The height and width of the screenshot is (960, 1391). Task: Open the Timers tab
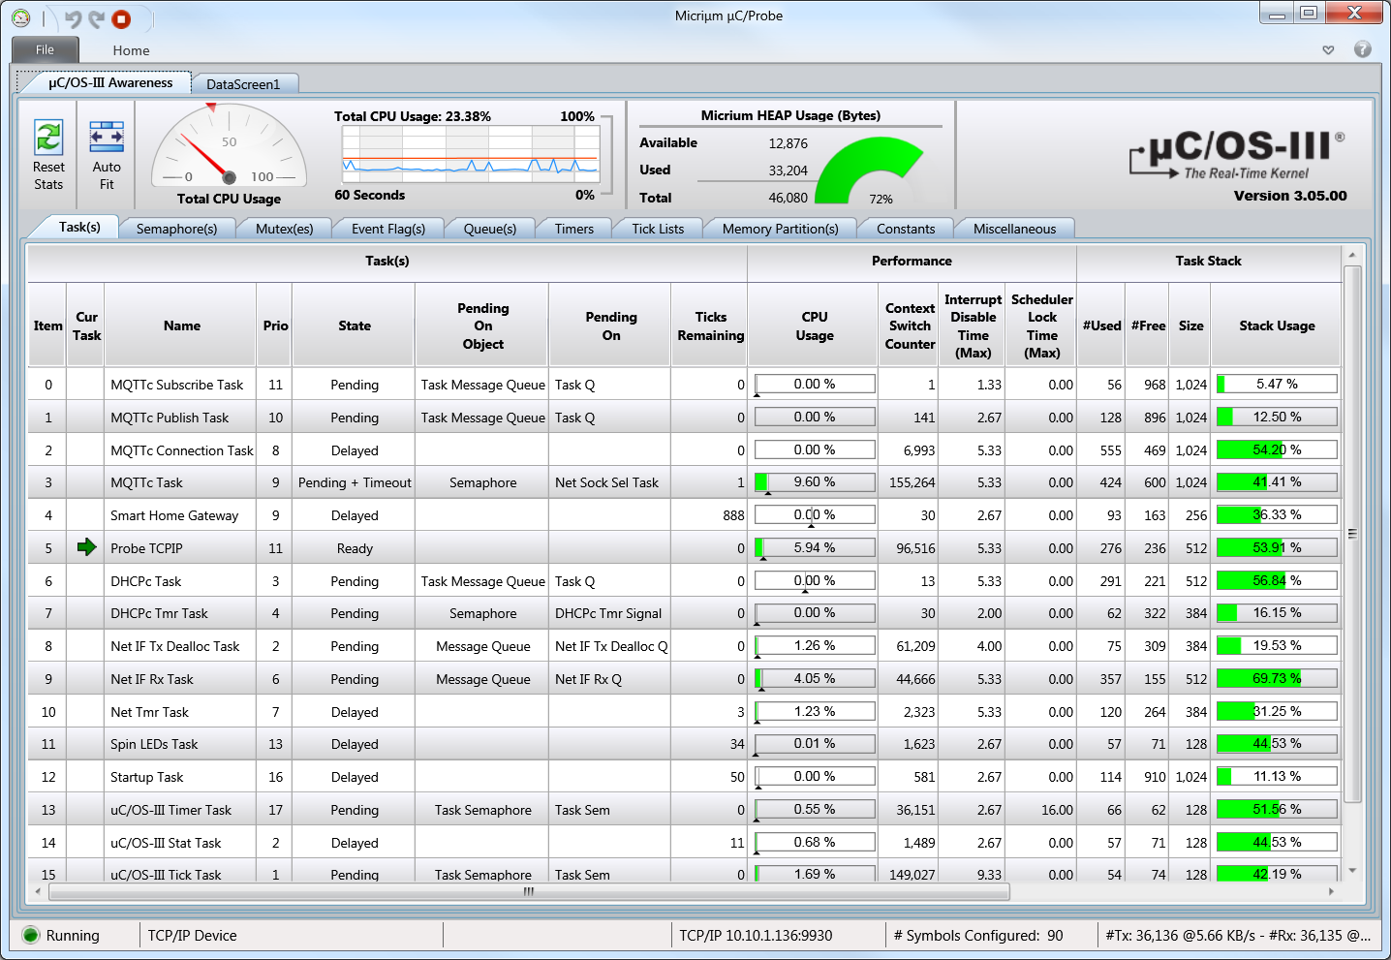click(573, 229)
